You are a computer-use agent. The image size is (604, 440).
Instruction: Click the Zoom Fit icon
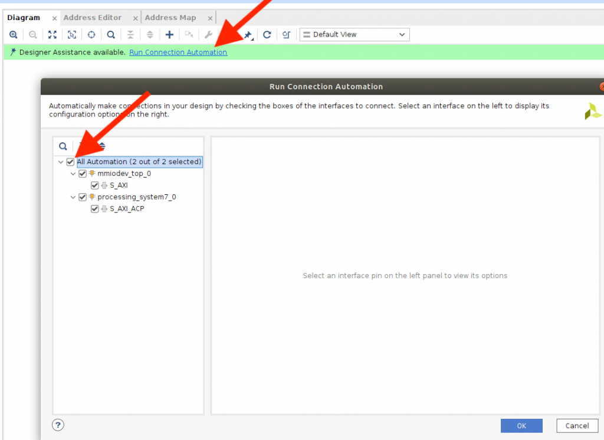pyautogui.click(x=52, y=35)
